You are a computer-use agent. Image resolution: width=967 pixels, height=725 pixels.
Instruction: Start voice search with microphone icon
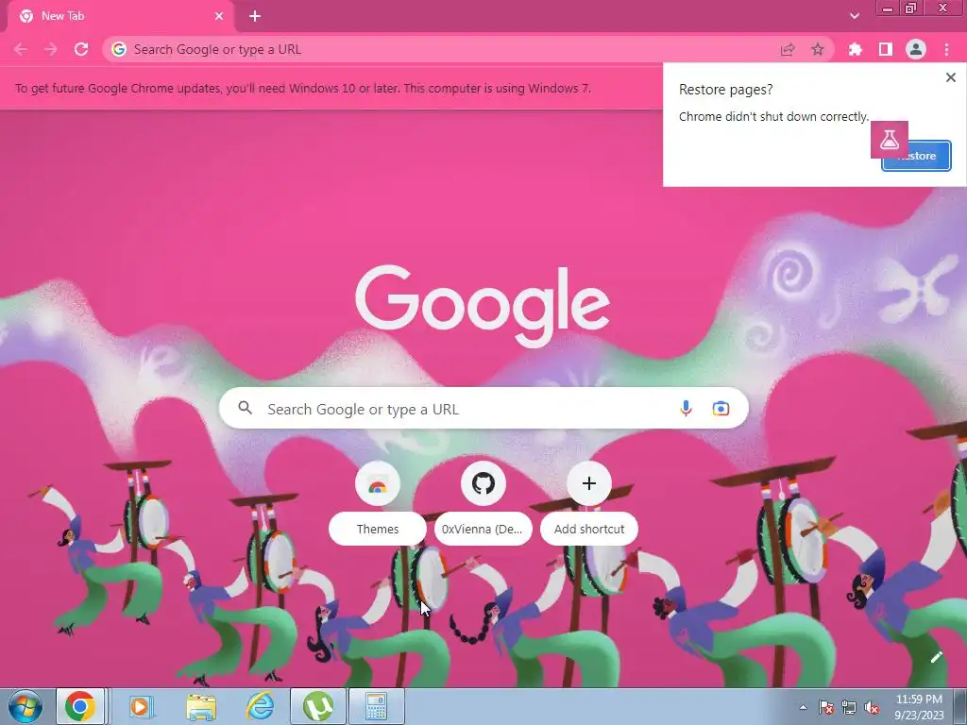tap(686, 408)
